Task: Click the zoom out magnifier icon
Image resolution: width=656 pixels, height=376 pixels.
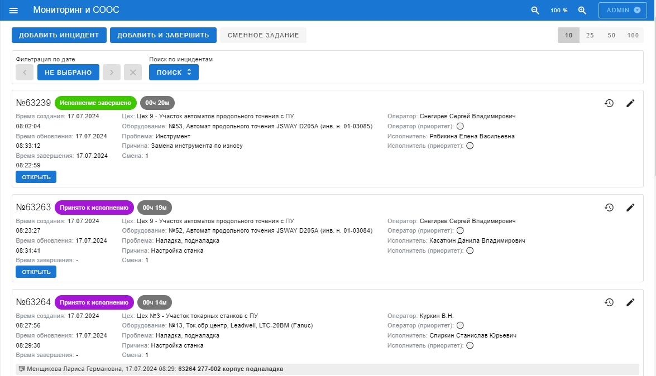Action: pos(535,11)
